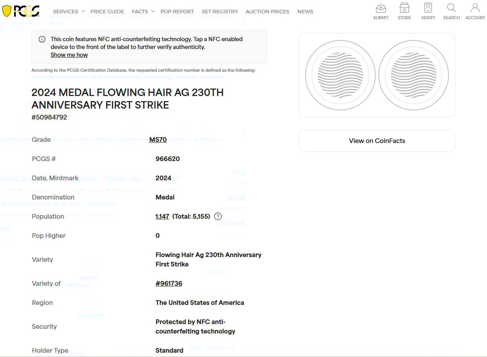The width and height of the screenshot is (487, 357).
Task: Click the right coin placeholder image
Action: click(x=414, y=75)
